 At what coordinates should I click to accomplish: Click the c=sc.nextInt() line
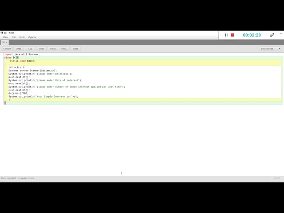[x=19, y=90]
